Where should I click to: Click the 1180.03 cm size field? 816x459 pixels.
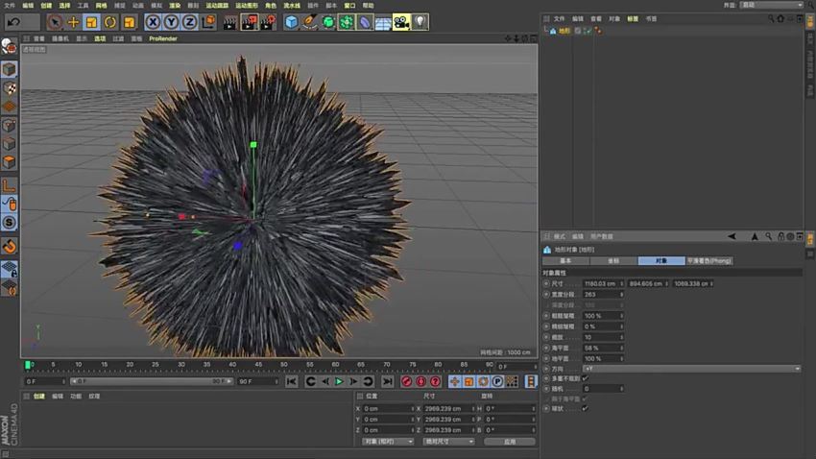(603, 283)
